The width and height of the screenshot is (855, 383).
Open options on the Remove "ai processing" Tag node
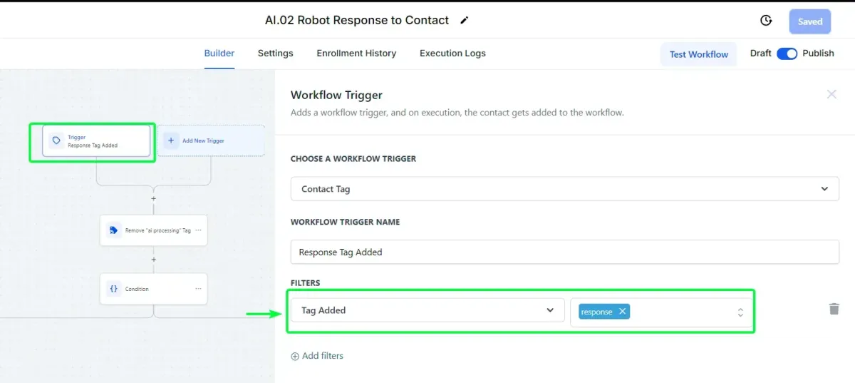(198, 230)
